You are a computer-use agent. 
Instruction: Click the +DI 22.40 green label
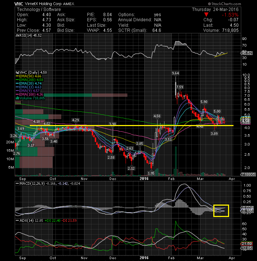53,221
